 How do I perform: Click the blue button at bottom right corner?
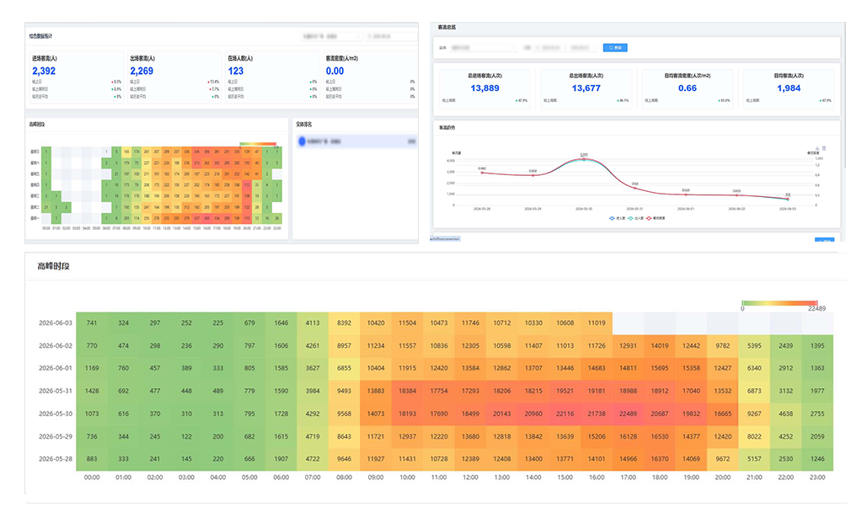824,240
